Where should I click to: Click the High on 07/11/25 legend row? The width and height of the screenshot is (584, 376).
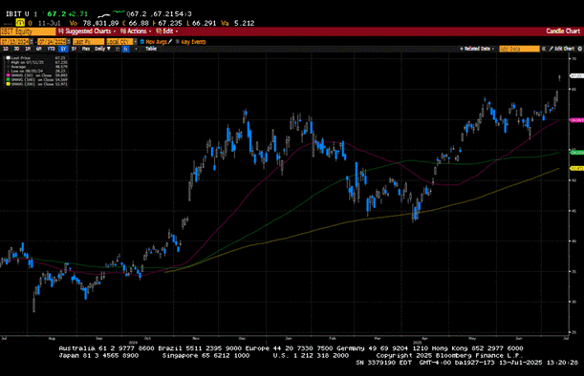click(38, 62)
